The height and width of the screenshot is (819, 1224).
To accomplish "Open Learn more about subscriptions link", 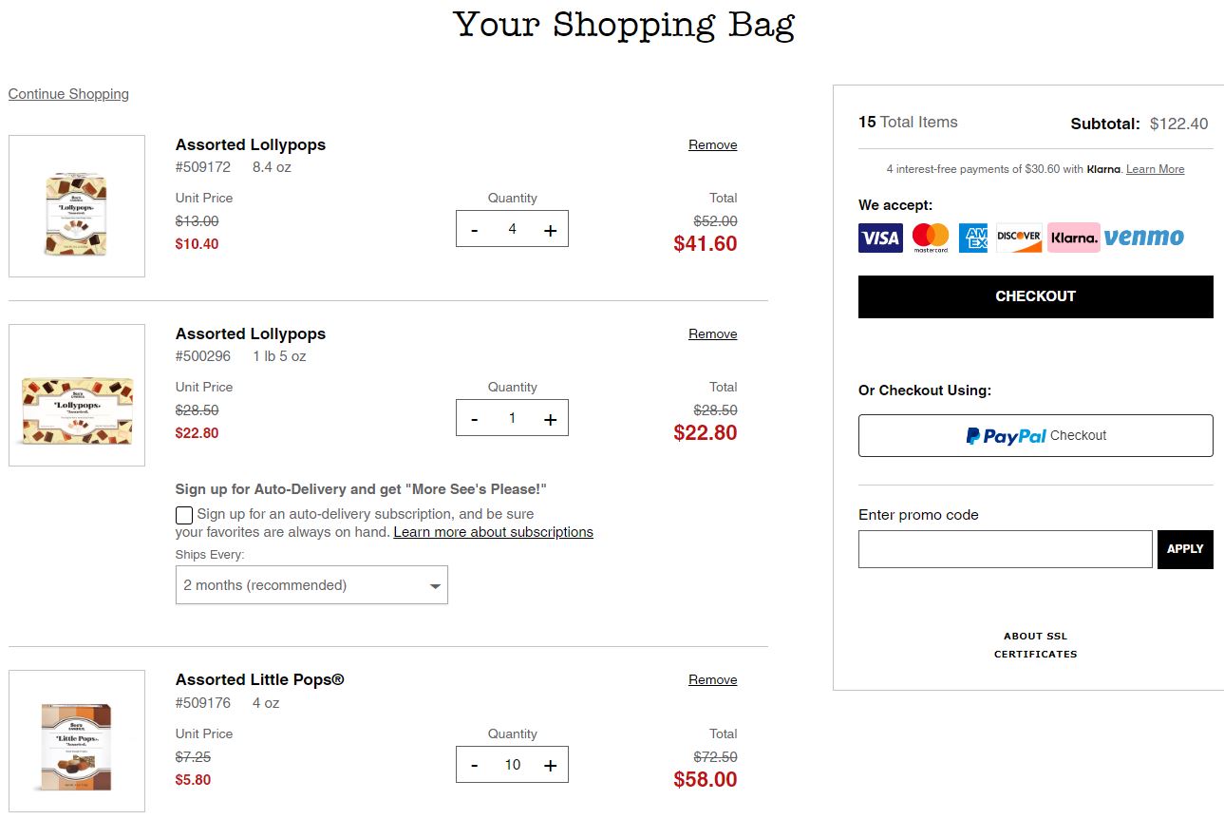I will pyautogui.click(x=494, y=532).
